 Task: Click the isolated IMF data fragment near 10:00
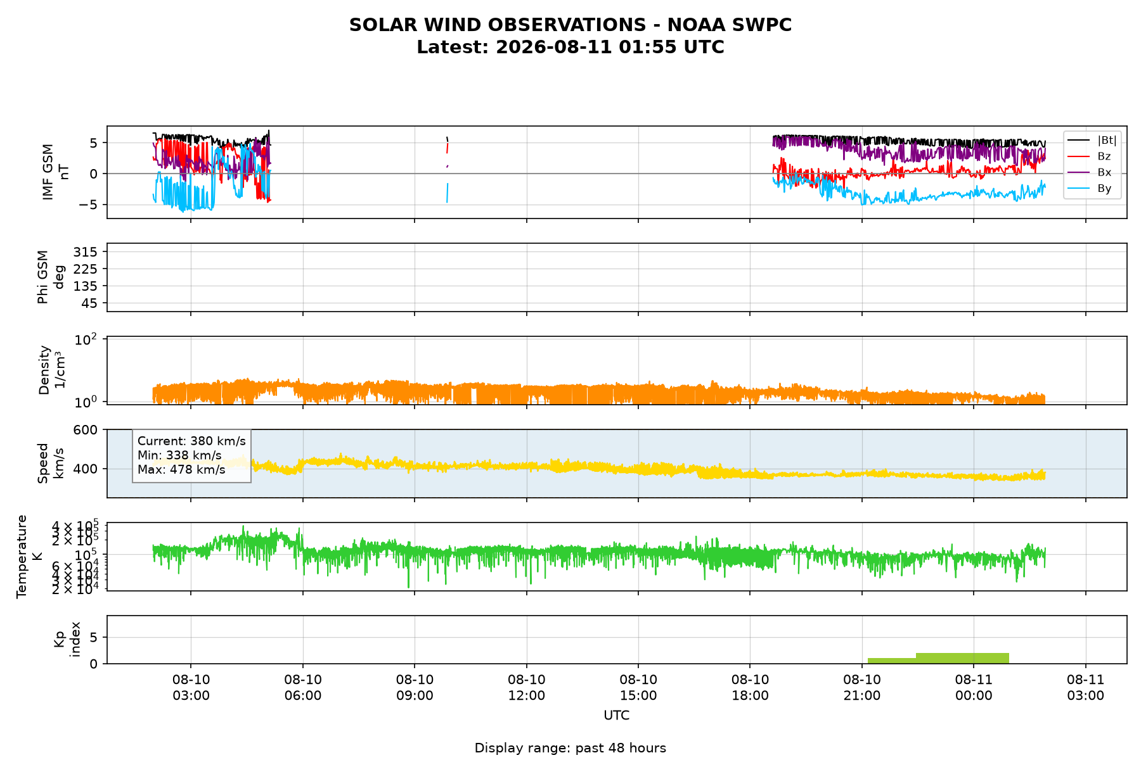pyautogui.click(x=448, y=169)
